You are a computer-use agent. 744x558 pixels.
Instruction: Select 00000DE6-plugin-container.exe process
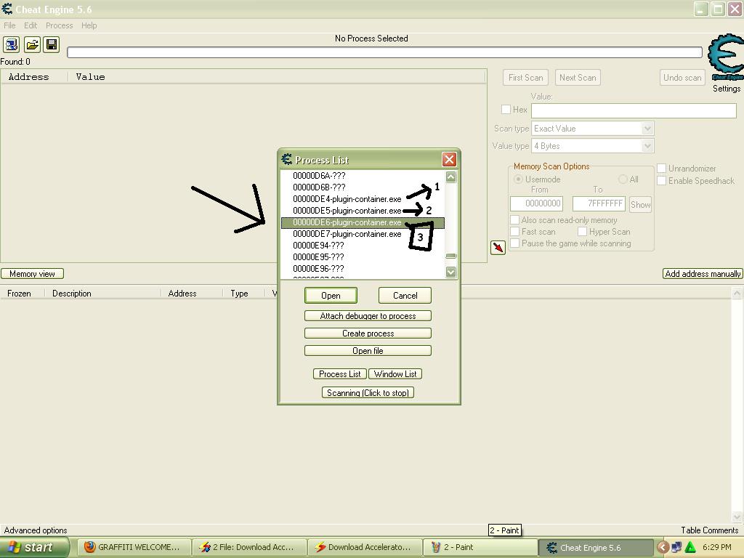tap(363, 222)
